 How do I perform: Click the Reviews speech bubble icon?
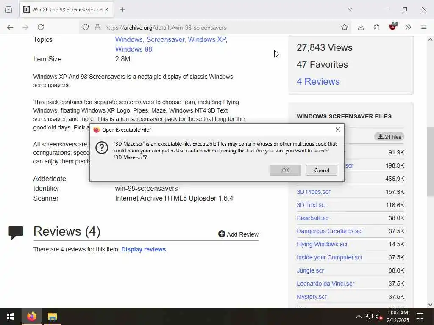click(x=16, y=232)
